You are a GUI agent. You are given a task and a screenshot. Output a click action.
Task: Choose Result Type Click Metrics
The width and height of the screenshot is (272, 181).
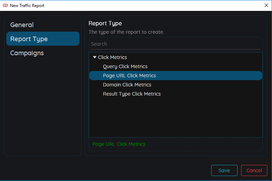132,94
